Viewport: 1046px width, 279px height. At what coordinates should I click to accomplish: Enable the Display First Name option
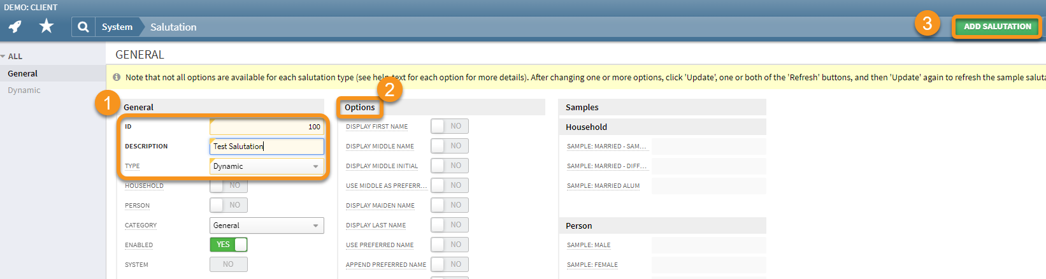point(449,126)
